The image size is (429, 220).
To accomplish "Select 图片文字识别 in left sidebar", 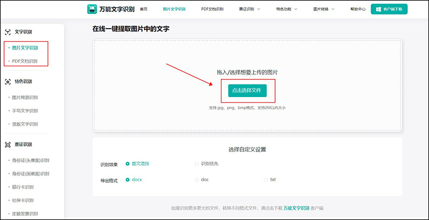I will 25,48.
